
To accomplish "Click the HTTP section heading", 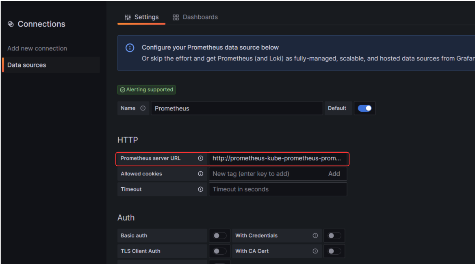I will pos(128,140).
